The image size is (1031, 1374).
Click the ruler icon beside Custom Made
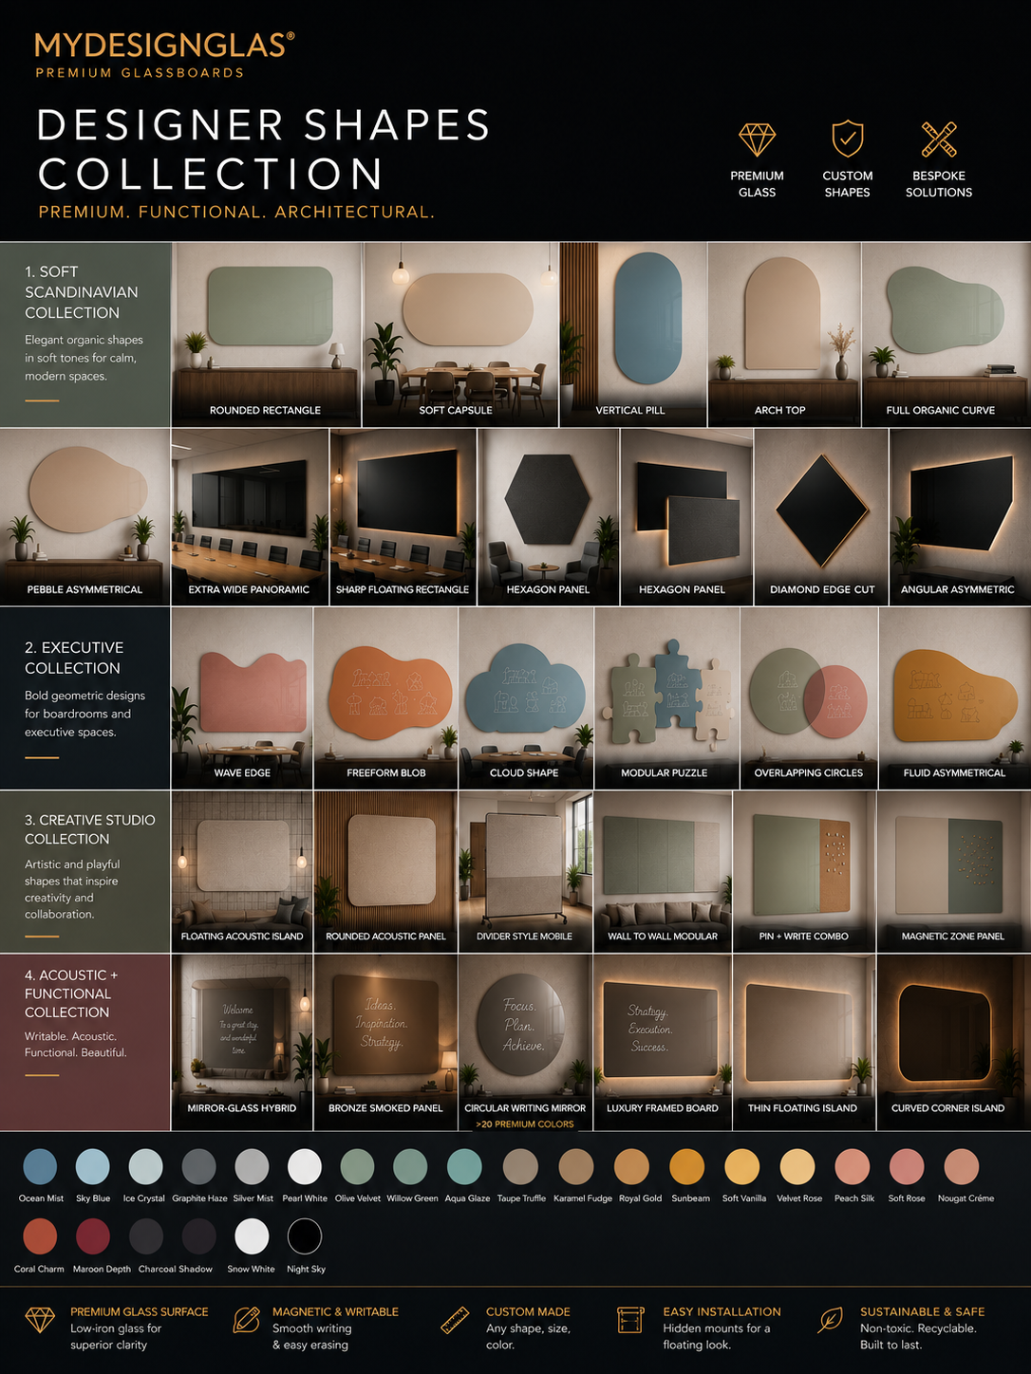coord(456,1320)
